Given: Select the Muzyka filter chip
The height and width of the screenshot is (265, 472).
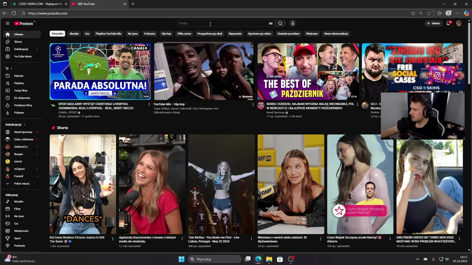Looking at the screenshot, I should pos(74,33).
